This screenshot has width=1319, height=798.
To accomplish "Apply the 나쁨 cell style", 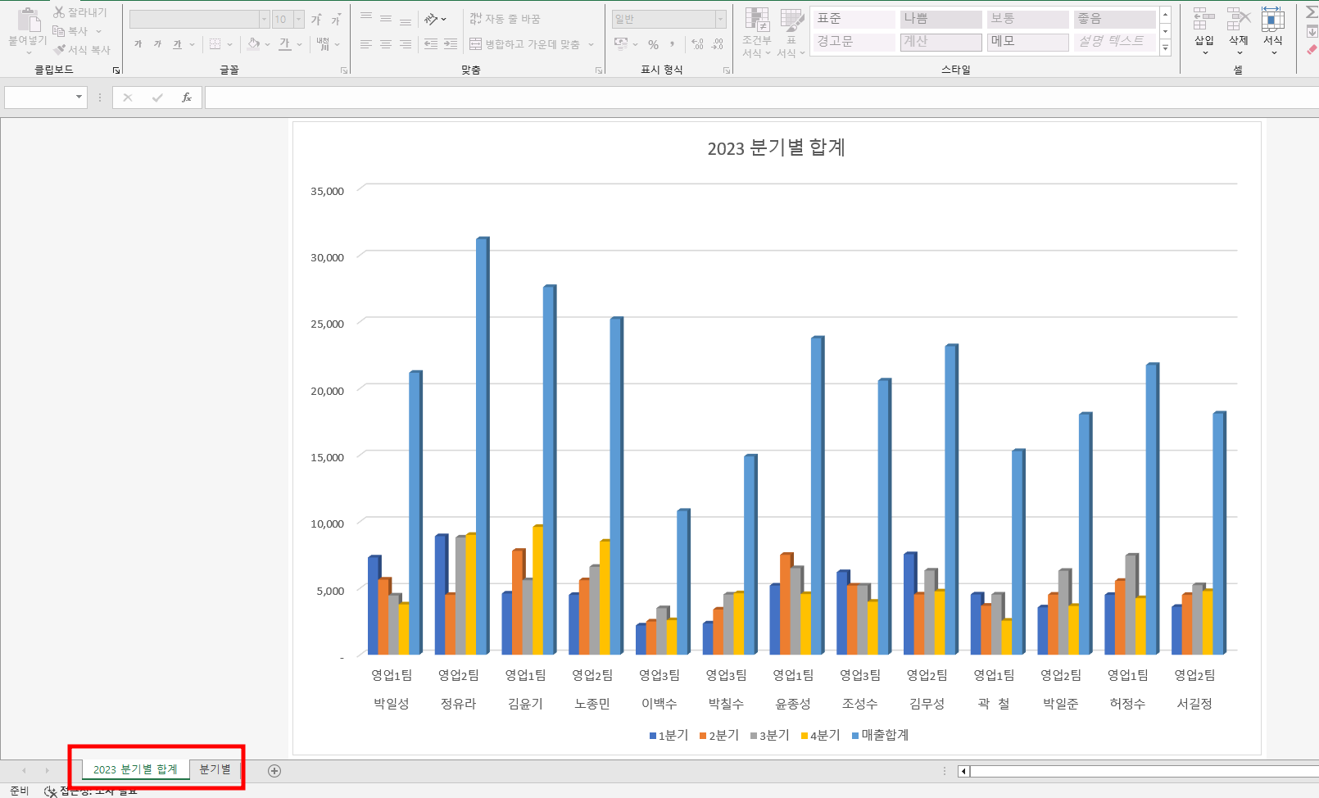I will pyautogui.click(x=941, y=18).
